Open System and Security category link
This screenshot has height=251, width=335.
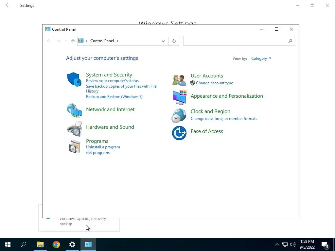click(109, 75)
